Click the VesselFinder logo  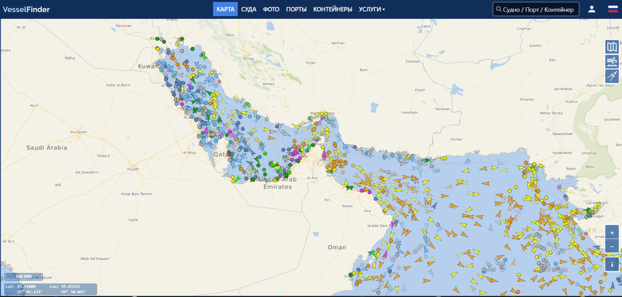tap(26, 9)
